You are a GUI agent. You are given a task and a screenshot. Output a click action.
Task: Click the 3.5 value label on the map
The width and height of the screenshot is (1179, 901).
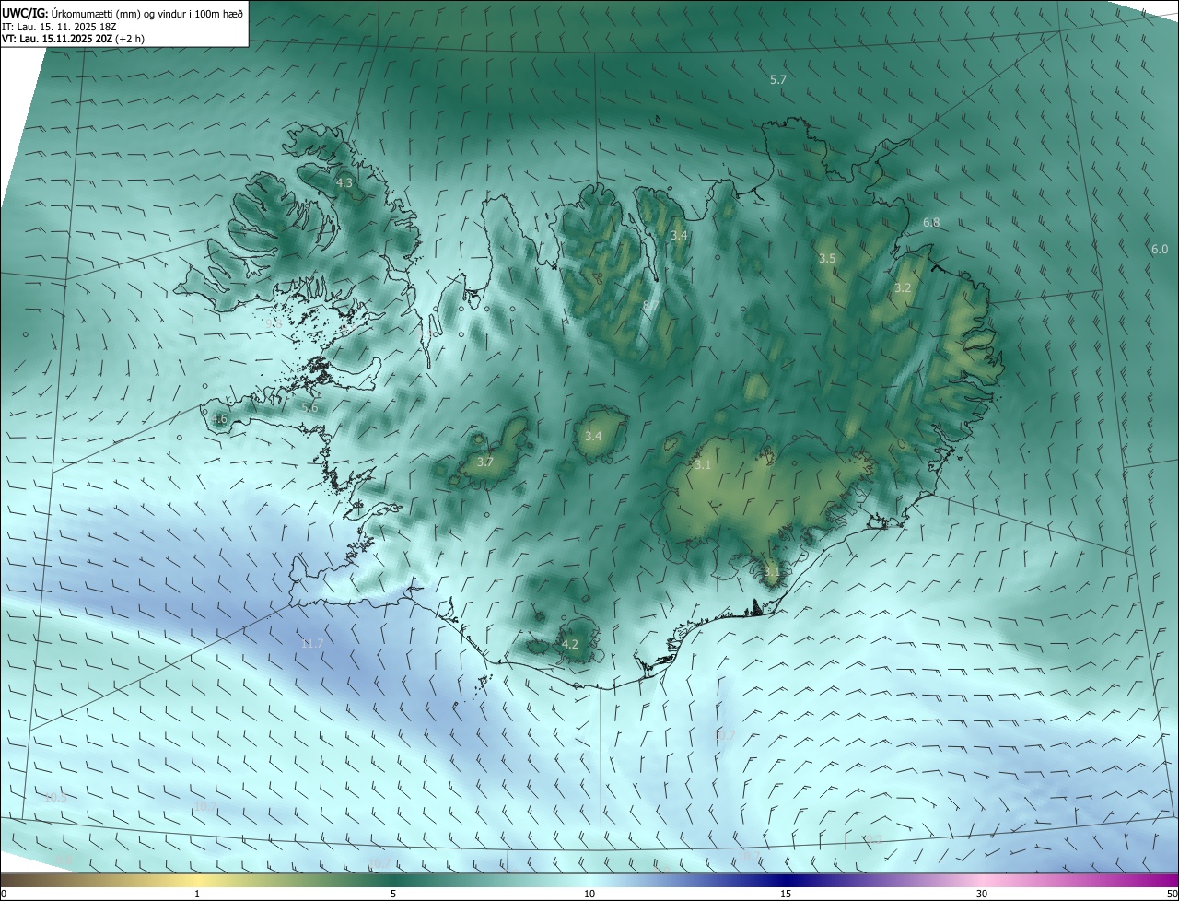[827, 259]
